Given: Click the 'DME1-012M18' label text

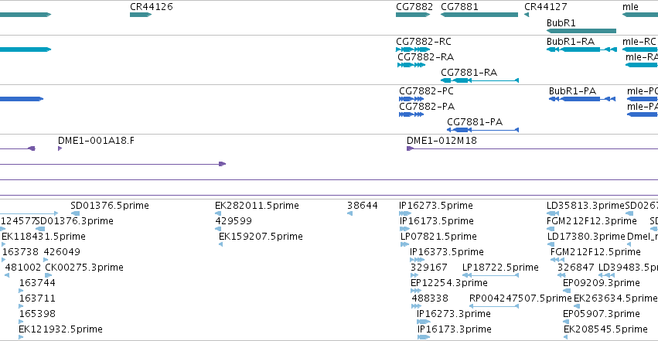Looking at the screenshot, I should point(442,141).
